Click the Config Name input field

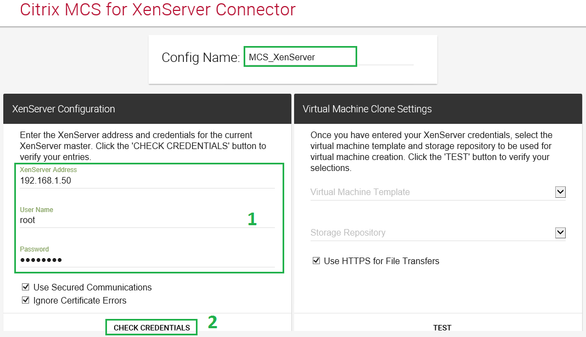tap(300, 57)
